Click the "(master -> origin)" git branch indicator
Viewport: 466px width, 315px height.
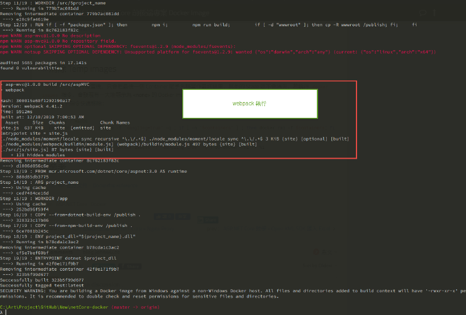coord(136,306)
